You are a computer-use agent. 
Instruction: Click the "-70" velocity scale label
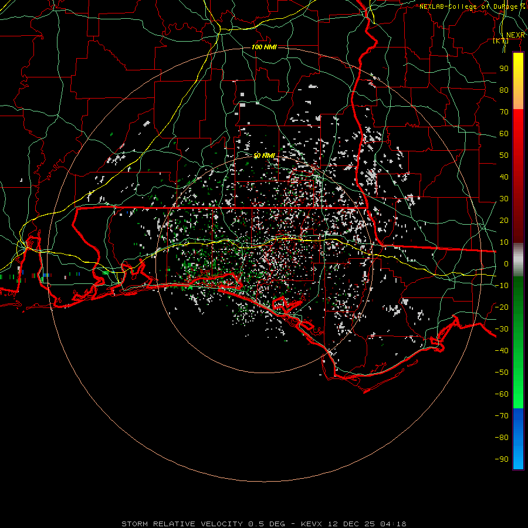tap(502, 416)
